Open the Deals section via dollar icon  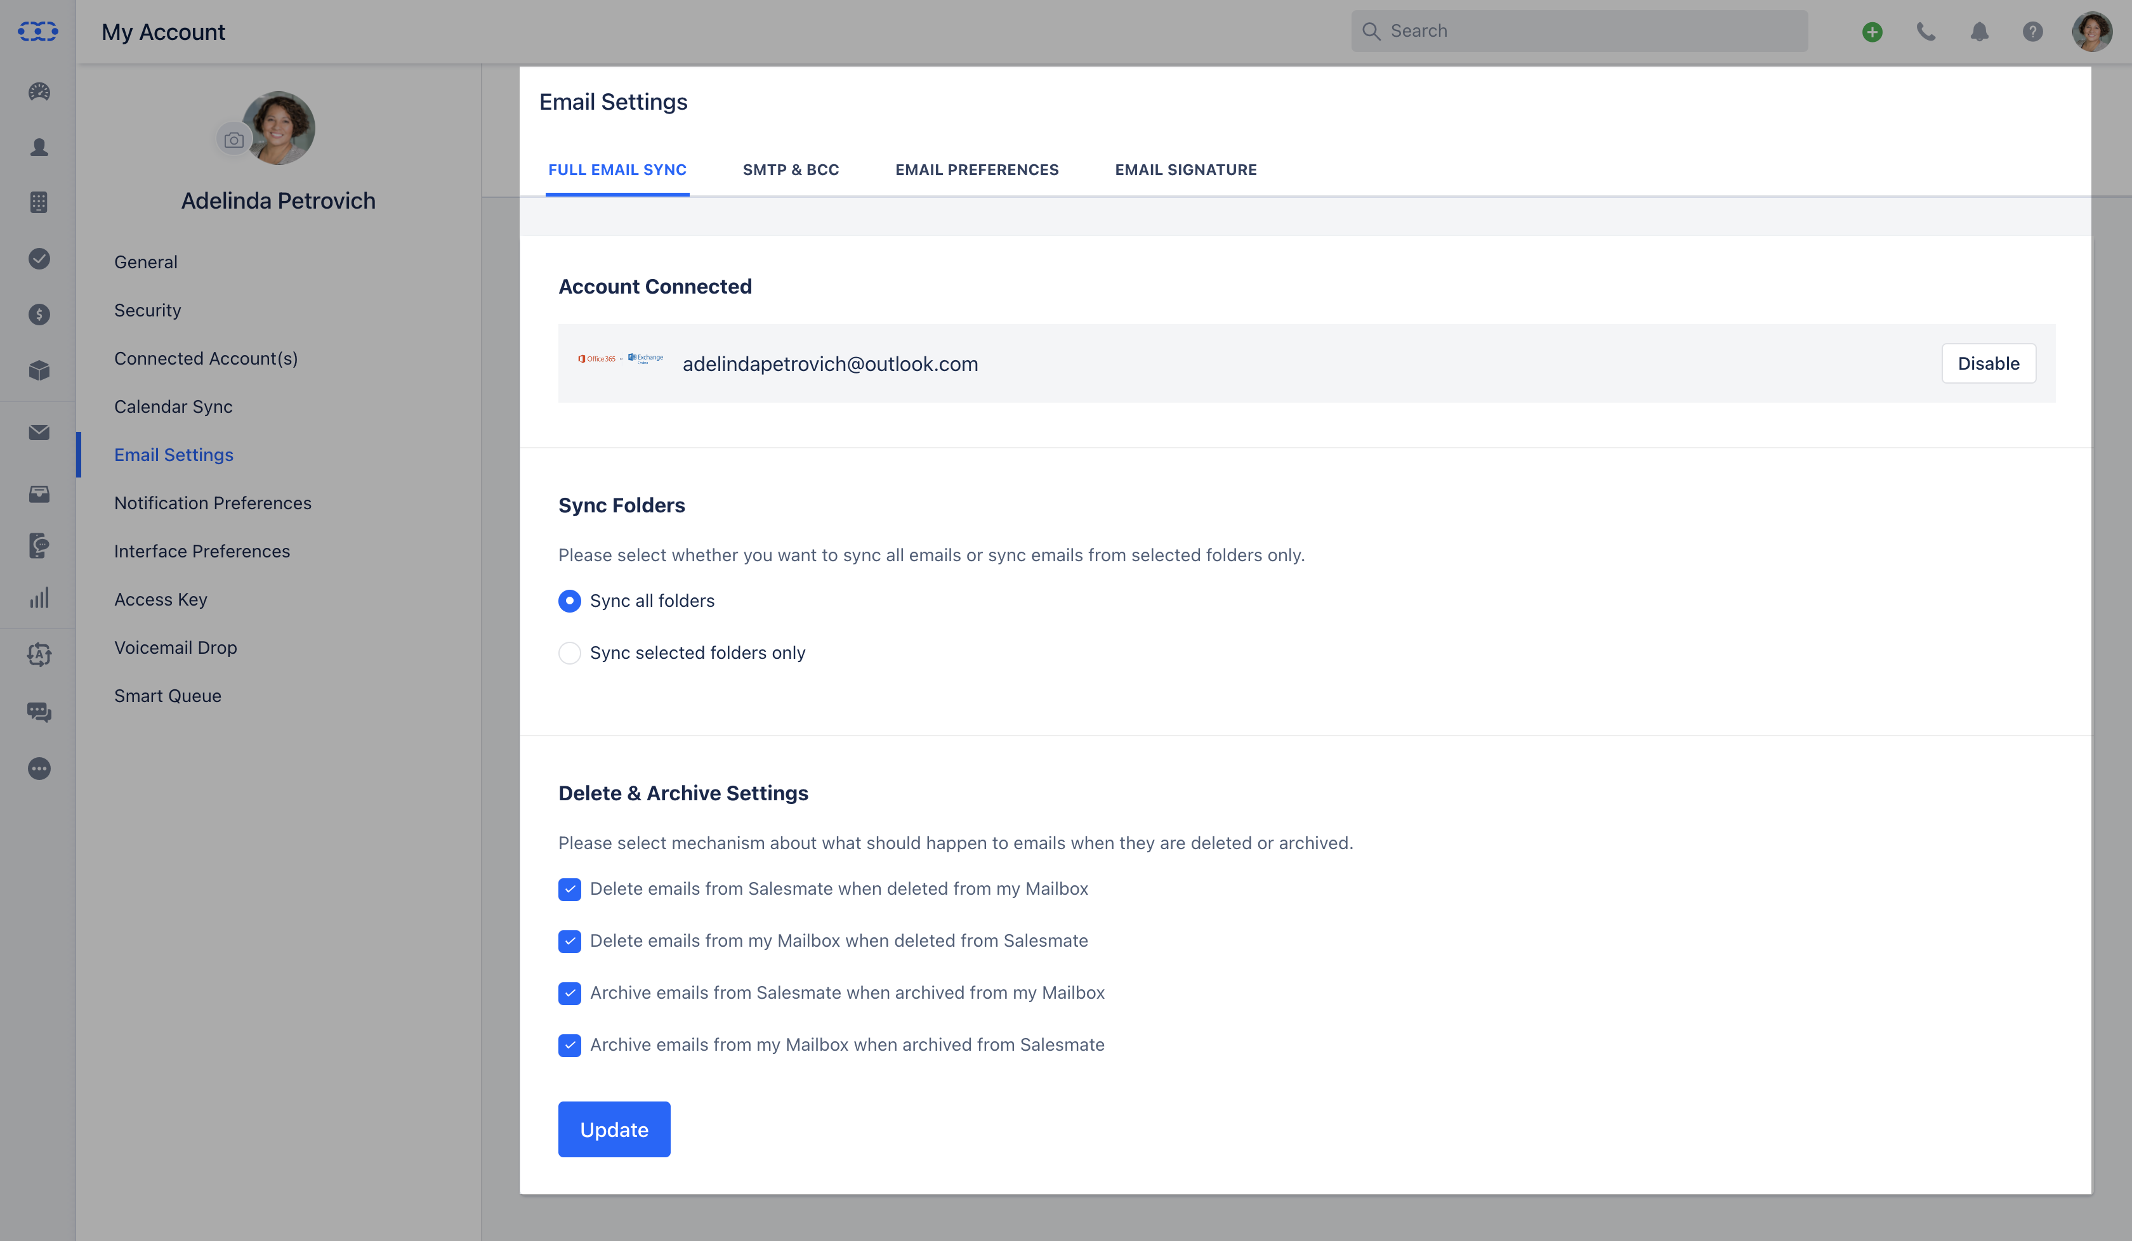pyautogui.click(x=38, y=314)
